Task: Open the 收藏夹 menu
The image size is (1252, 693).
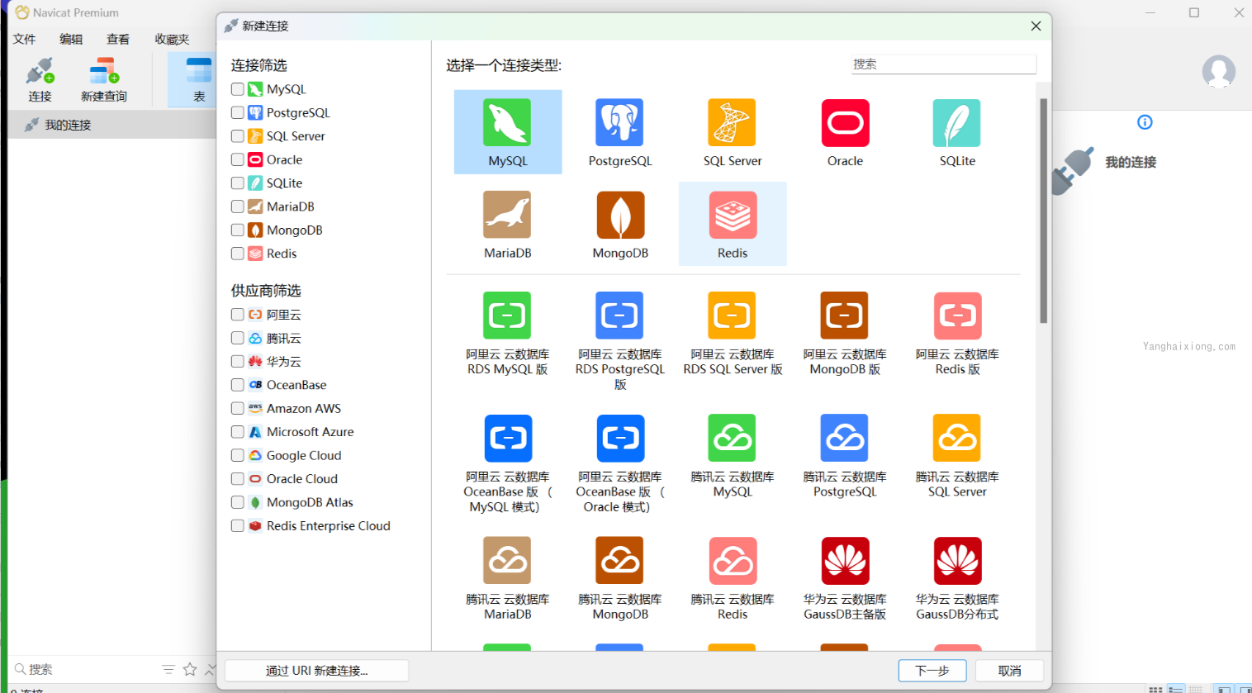Action: point(172,39)
